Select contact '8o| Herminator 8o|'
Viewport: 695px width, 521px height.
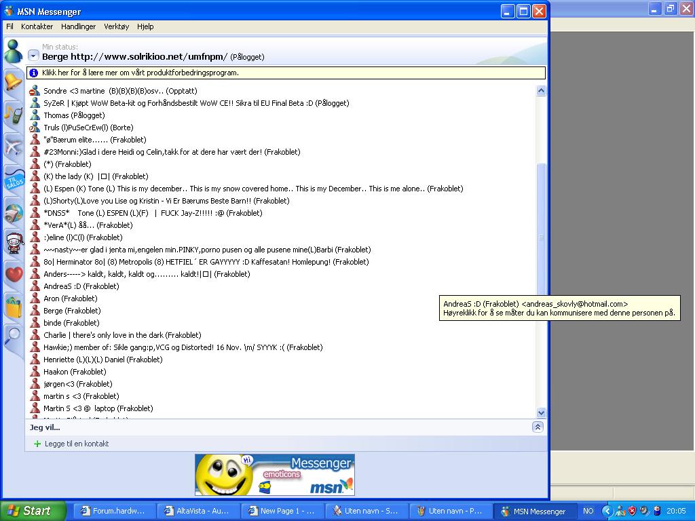tap(206, 262)
